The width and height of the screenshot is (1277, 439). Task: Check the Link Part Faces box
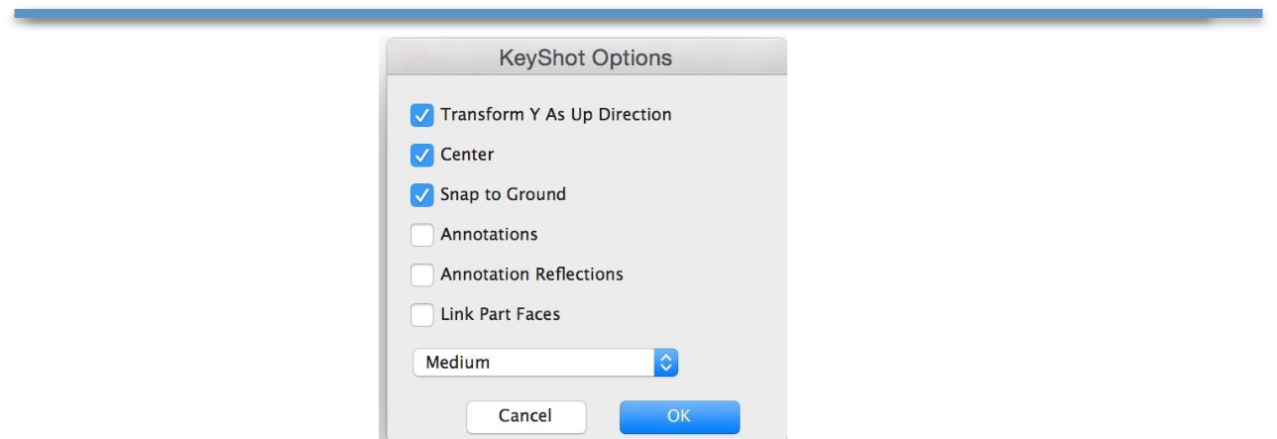422,314
